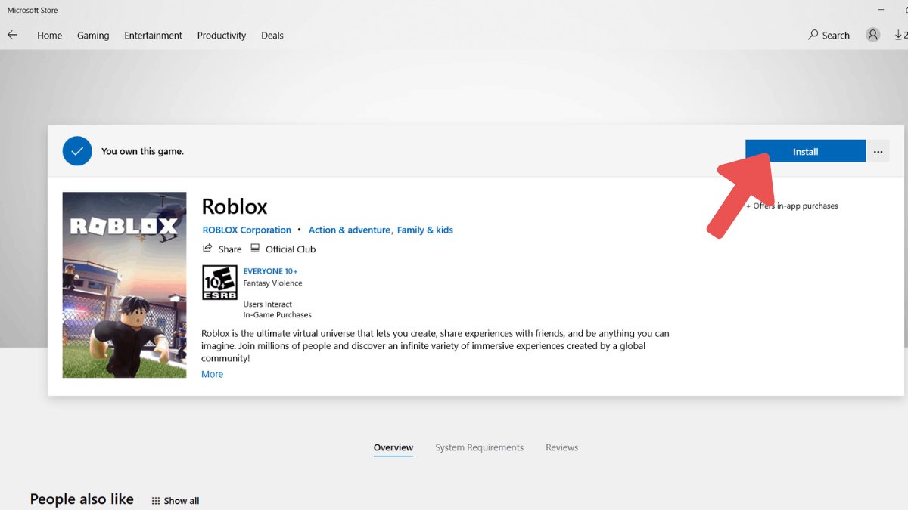Expand the description with the More link
908x510 pixels.
click(x=212, y=373)
